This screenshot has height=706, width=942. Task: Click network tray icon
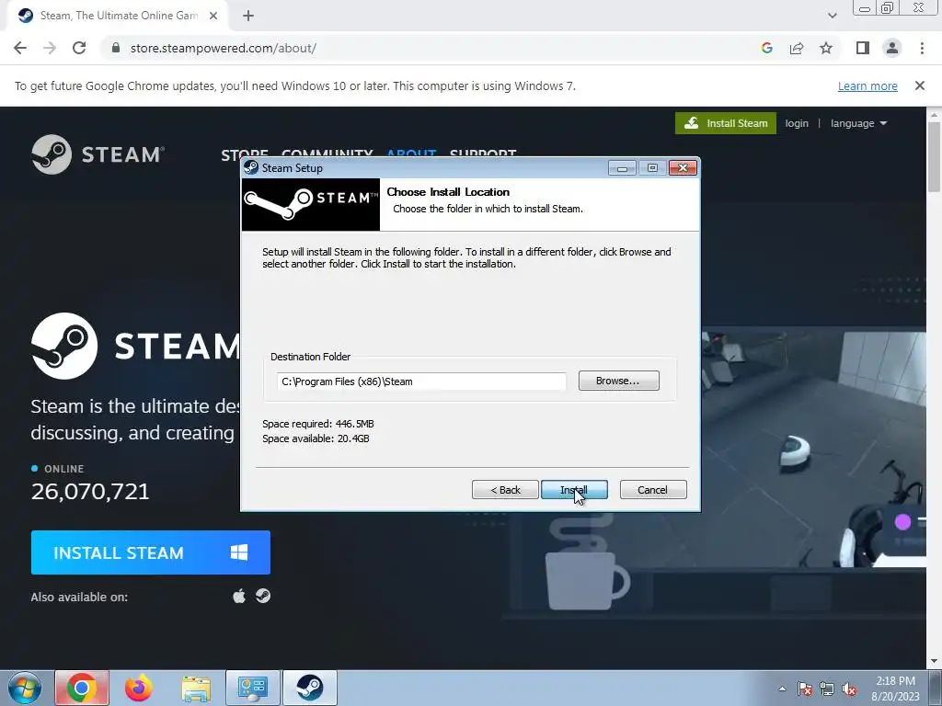827,689
